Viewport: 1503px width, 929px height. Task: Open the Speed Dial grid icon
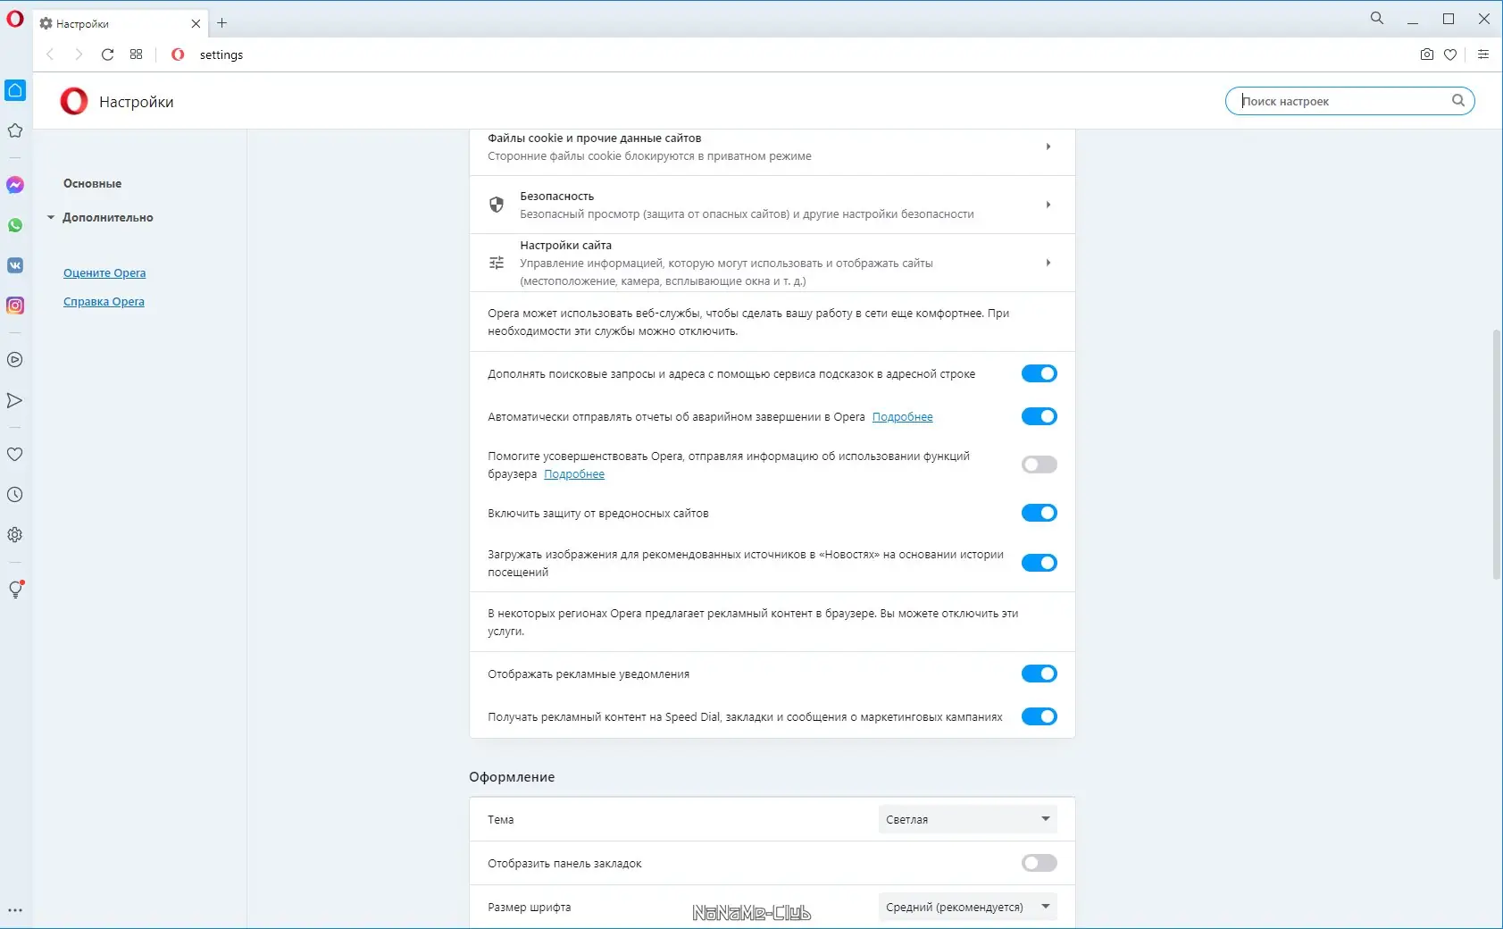[136, 54]
